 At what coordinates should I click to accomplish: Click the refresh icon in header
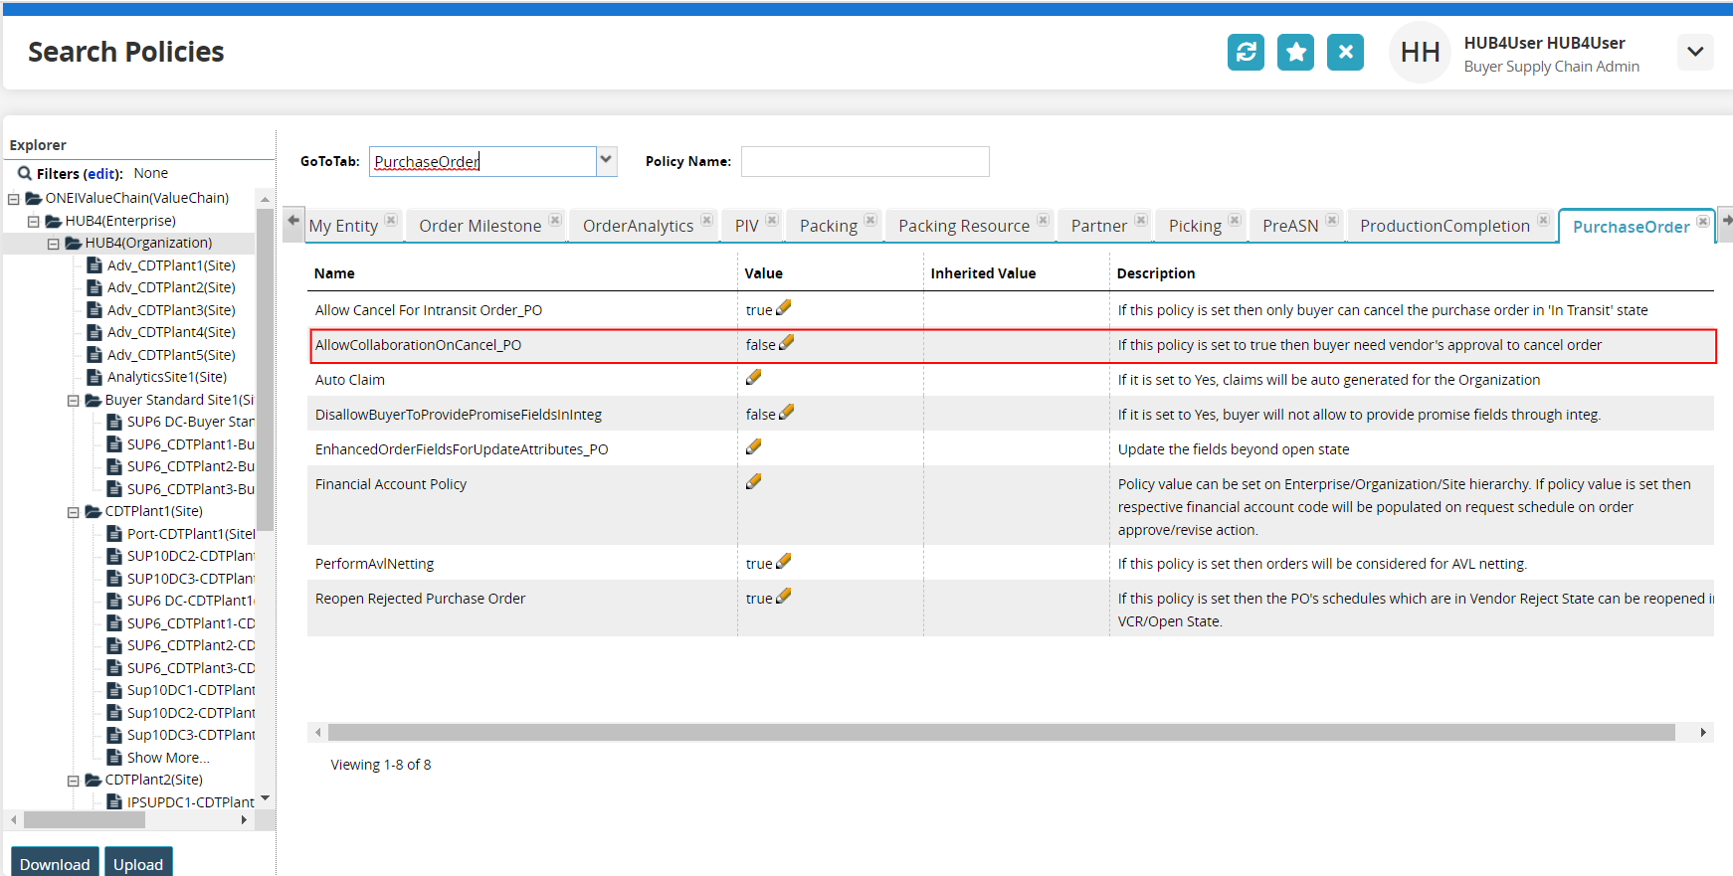coord(1246,53)
